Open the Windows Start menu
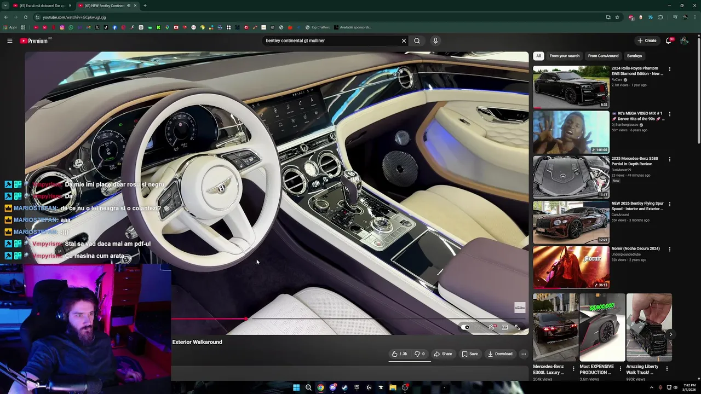Image resolution: width=701 pixels, height=394 pixels. 296,387
